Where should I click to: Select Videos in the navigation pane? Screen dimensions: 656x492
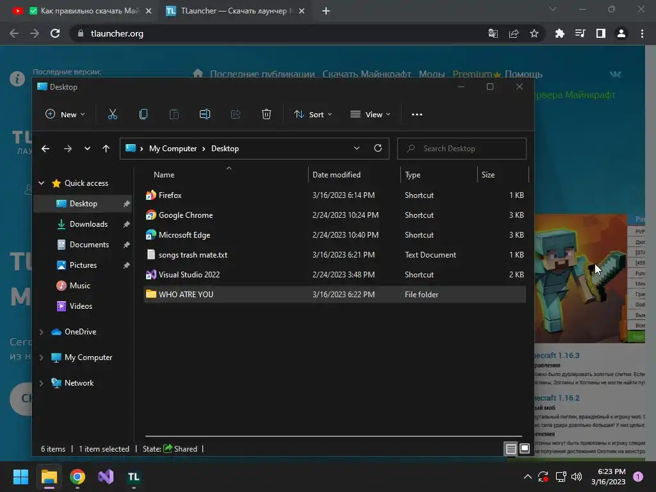tap(83, 306)
